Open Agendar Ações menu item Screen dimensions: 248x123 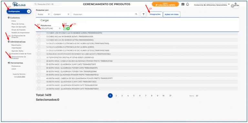17,51
